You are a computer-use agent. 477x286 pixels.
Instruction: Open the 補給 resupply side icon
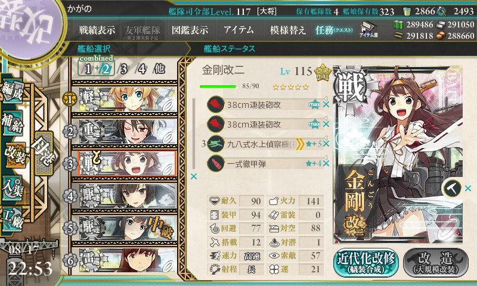12,124
